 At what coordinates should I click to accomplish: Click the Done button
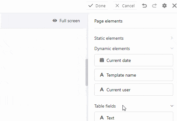pyautogui.click(x=97, y=6)
